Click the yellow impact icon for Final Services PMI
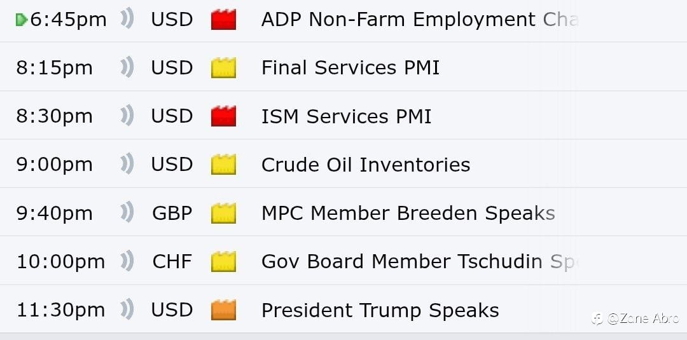The height and width of the screenshot is (340, 687). [223, 68]
